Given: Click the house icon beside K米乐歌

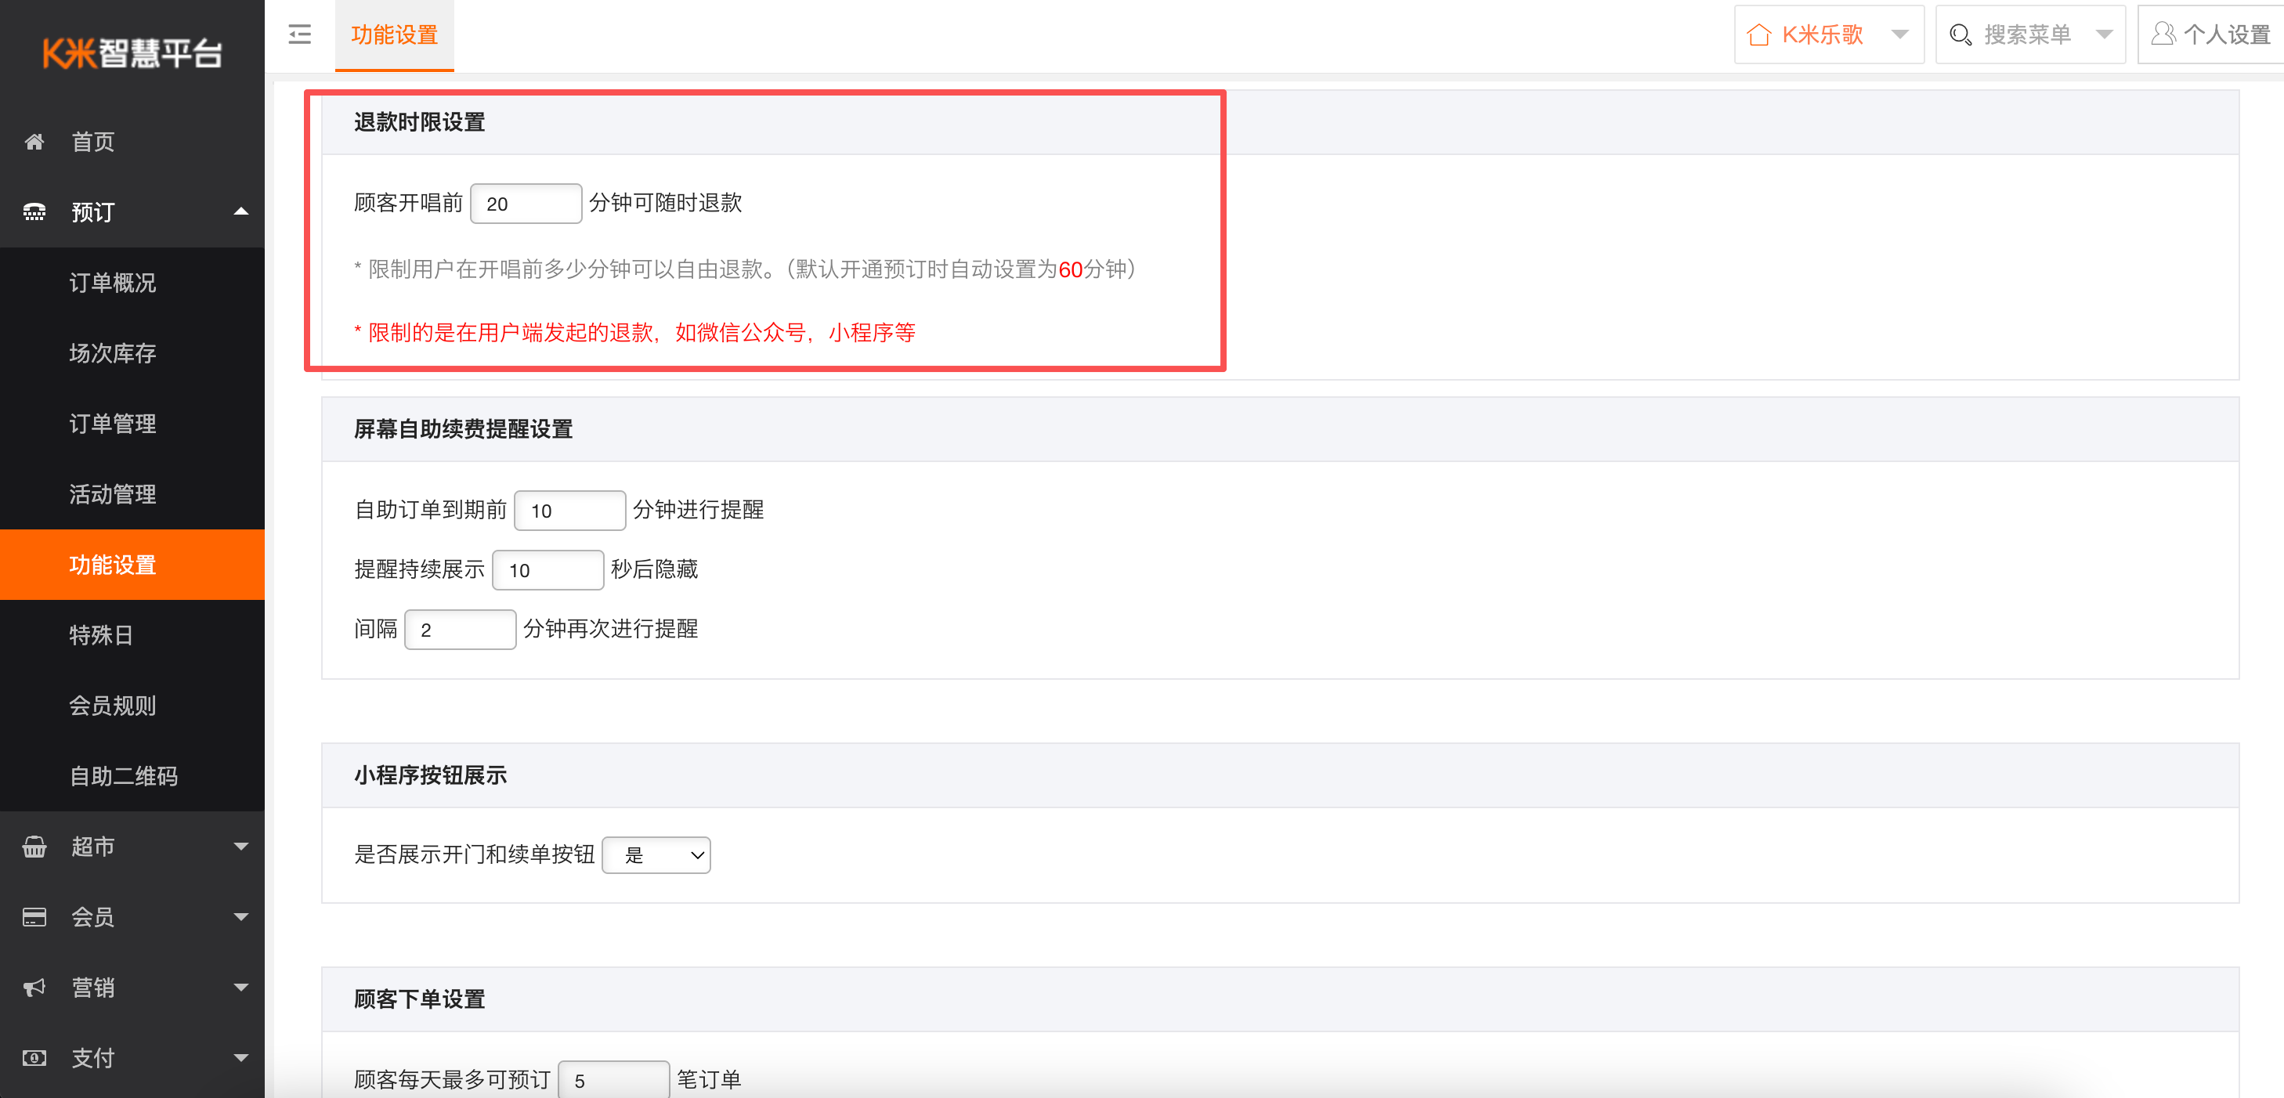Looking at the screenshot, I should (1759, 34).
